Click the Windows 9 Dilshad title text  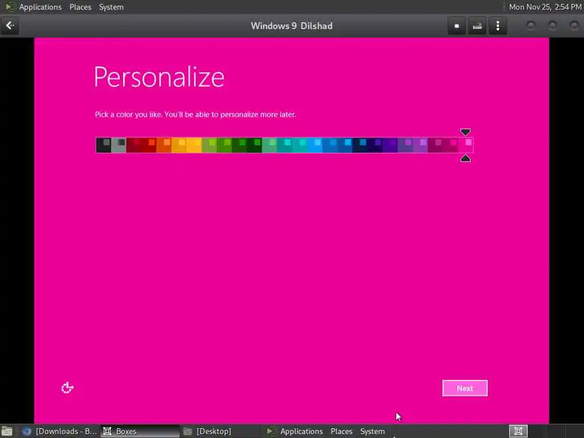[291, 26]
